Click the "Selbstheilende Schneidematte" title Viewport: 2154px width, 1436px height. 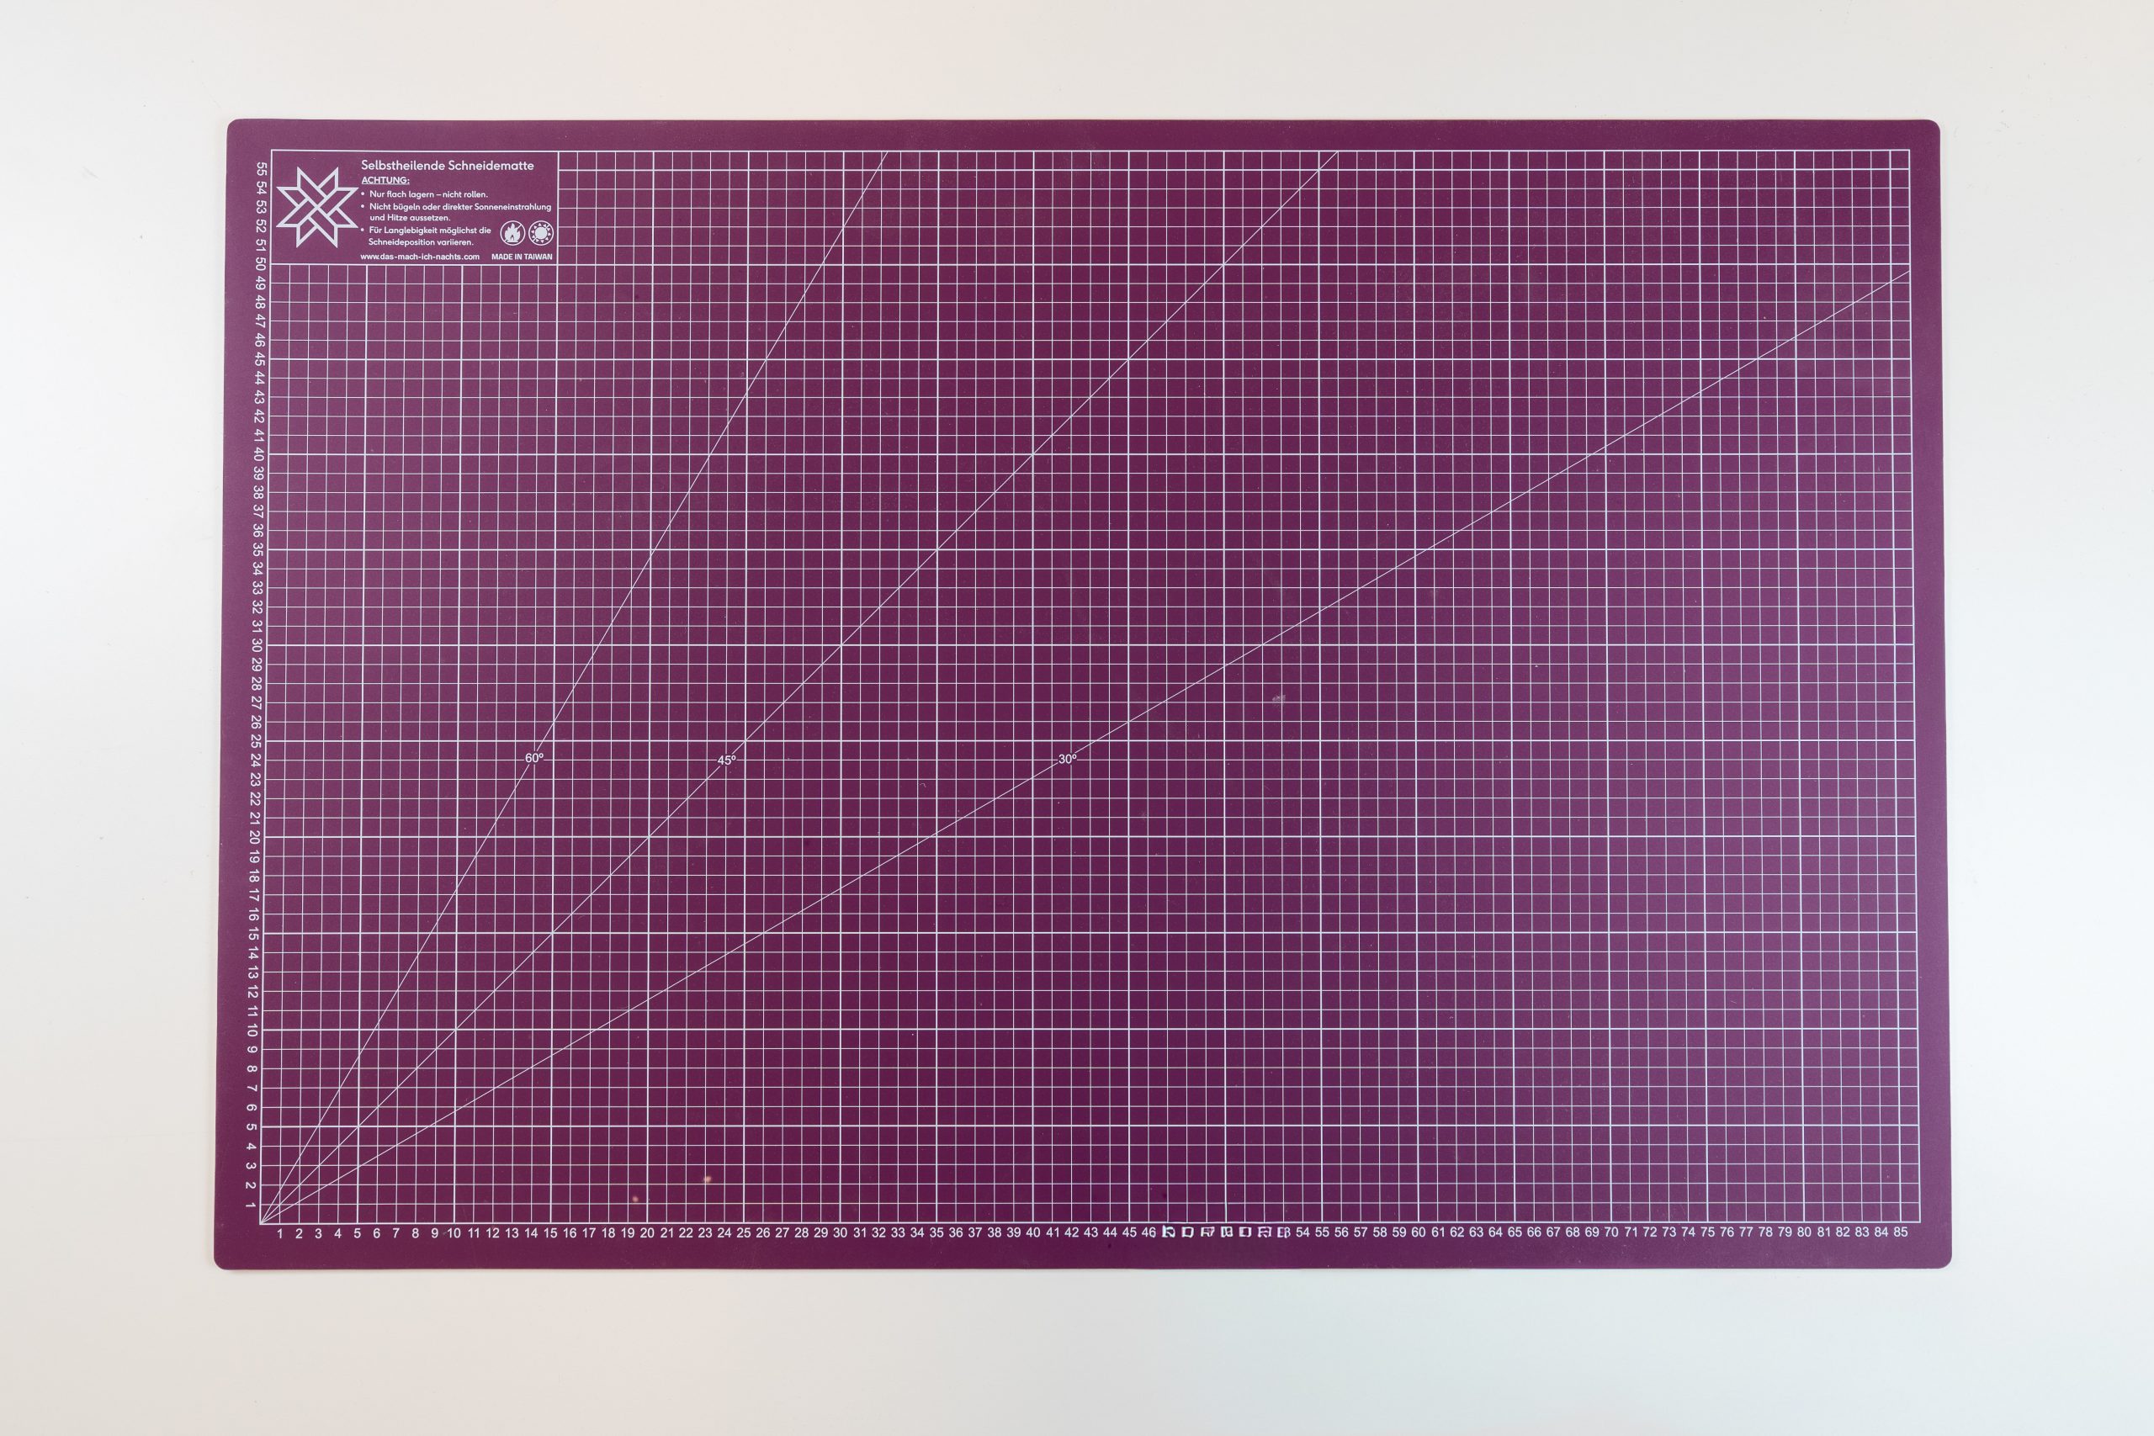click(447, 166)
